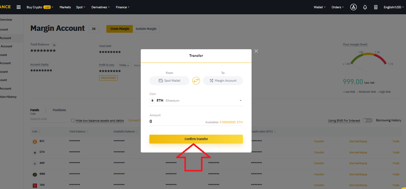Click Borrow/Repay in the XRP row

point(358,163)
